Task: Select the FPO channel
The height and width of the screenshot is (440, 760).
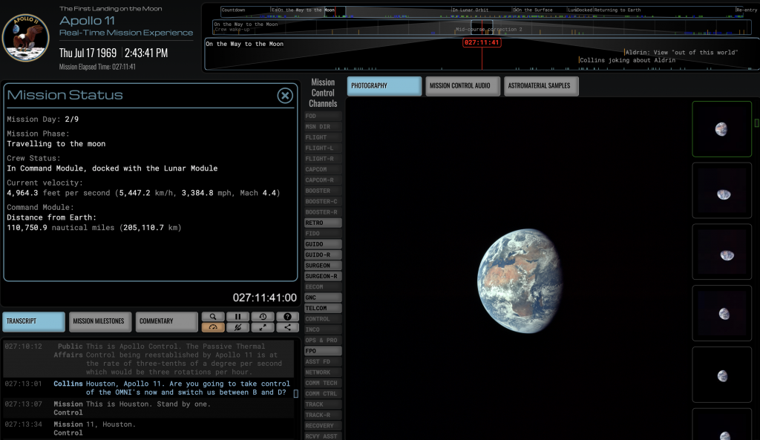Action: click(323, 351)
